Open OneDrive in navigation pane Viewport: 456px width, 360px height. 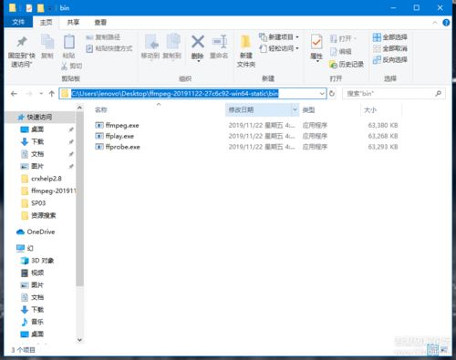click(36, 231)
